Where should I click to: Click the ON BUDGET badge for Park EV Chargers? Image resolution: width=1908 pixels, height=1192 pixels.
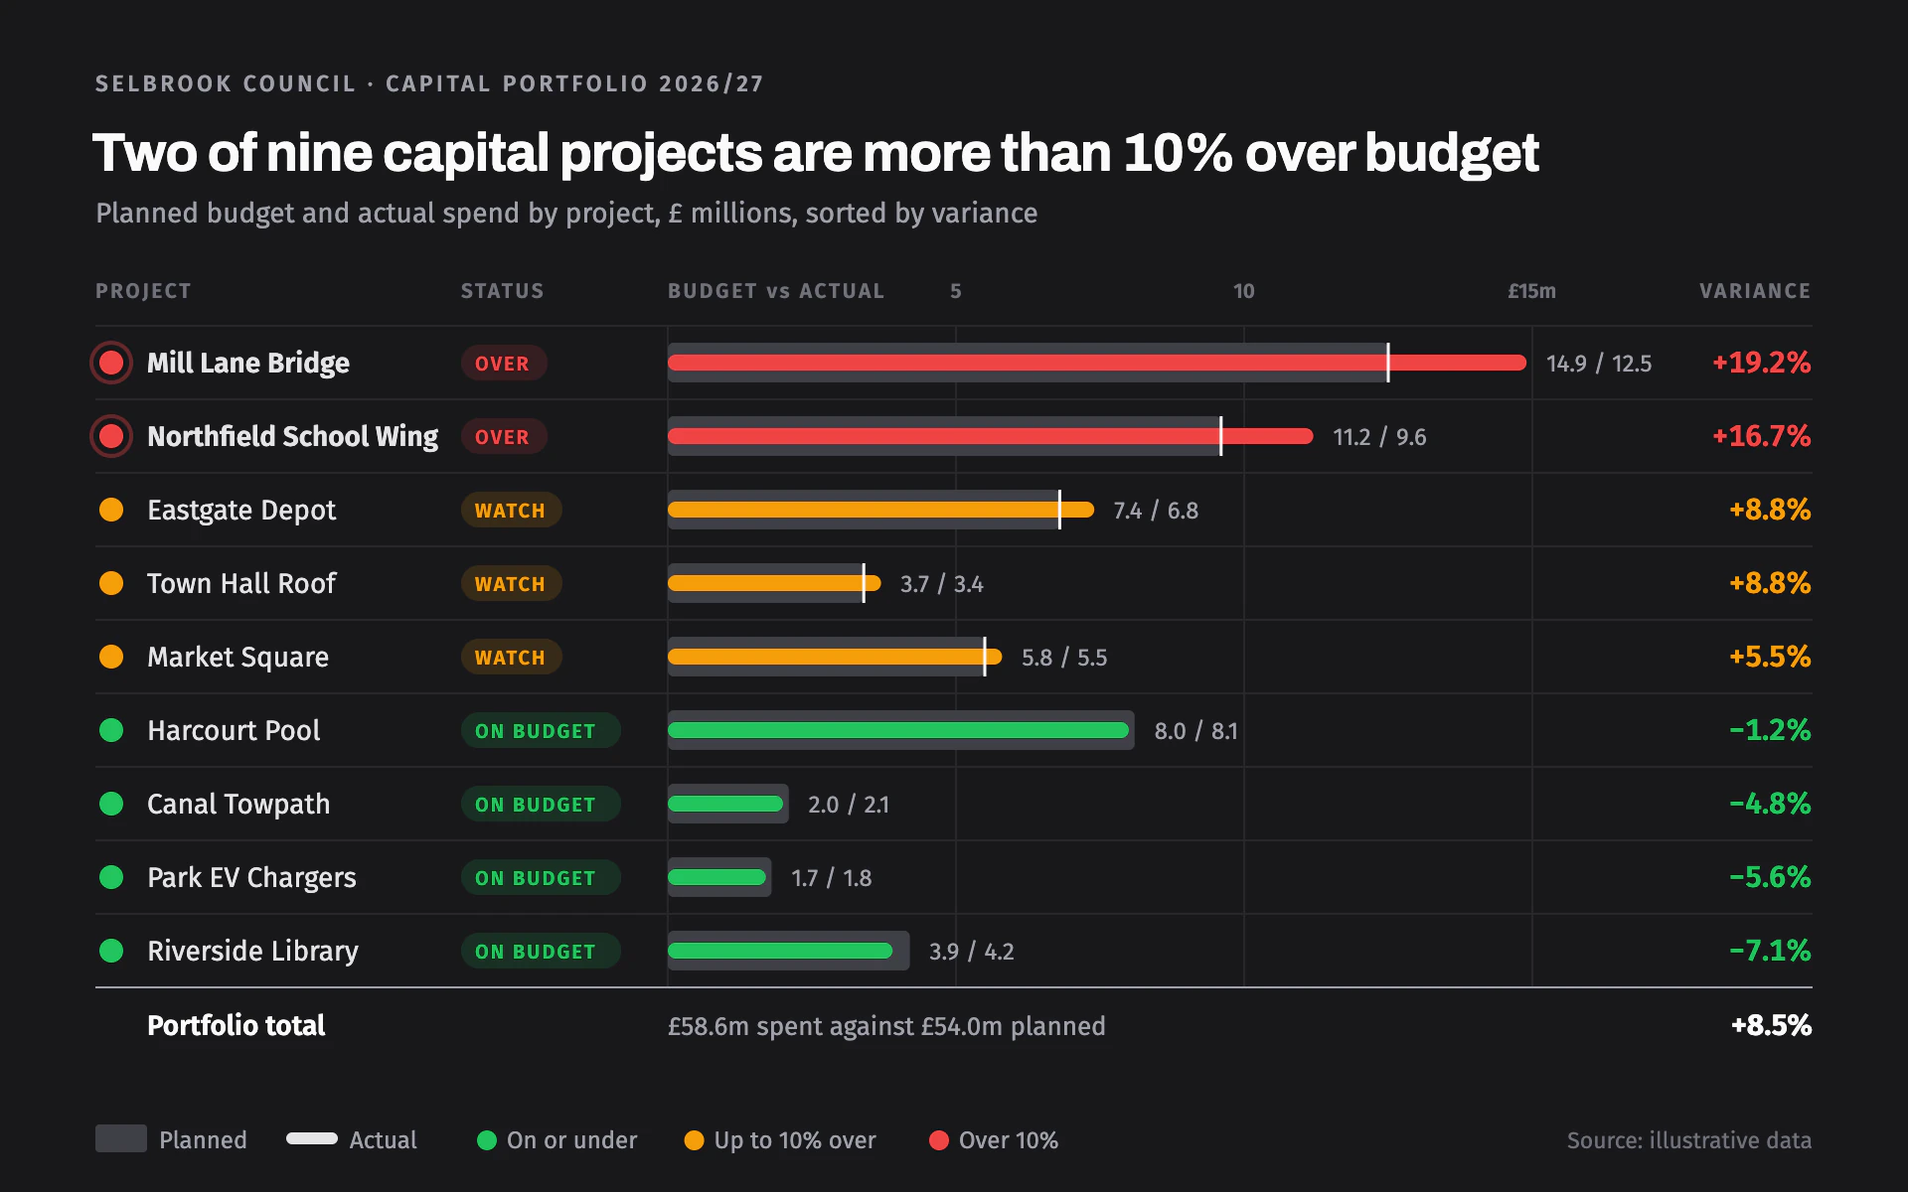pos(541,878)
